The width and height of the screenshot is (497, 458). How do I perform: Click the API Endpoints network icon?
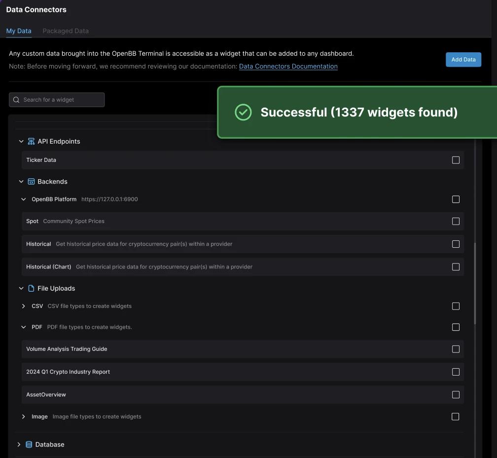[x=31, y=142]
